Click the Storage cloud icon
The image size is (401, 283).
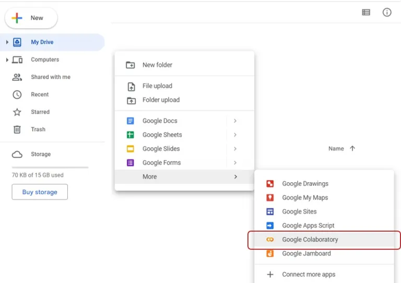click(x=17, y=155)
